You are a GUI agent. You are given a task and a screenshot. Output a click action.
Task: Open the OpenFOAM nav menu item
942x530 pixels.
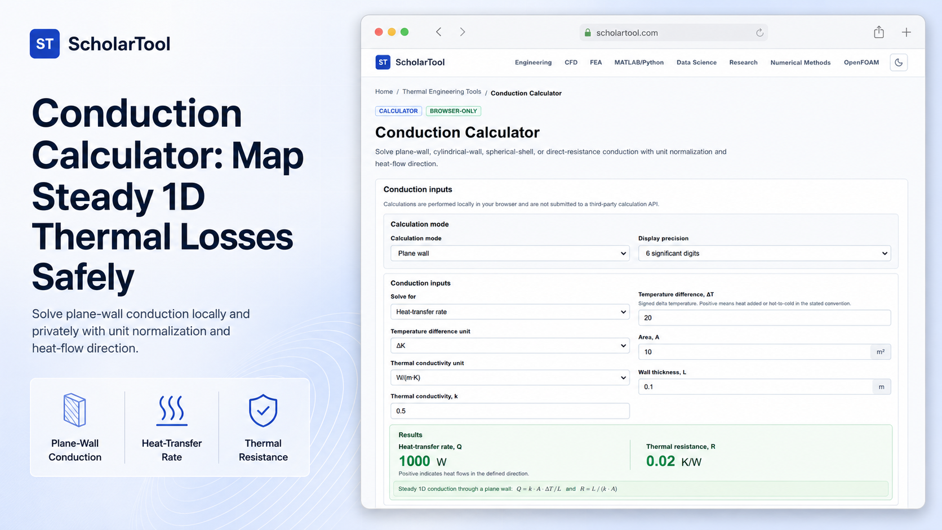coord(861,63)
